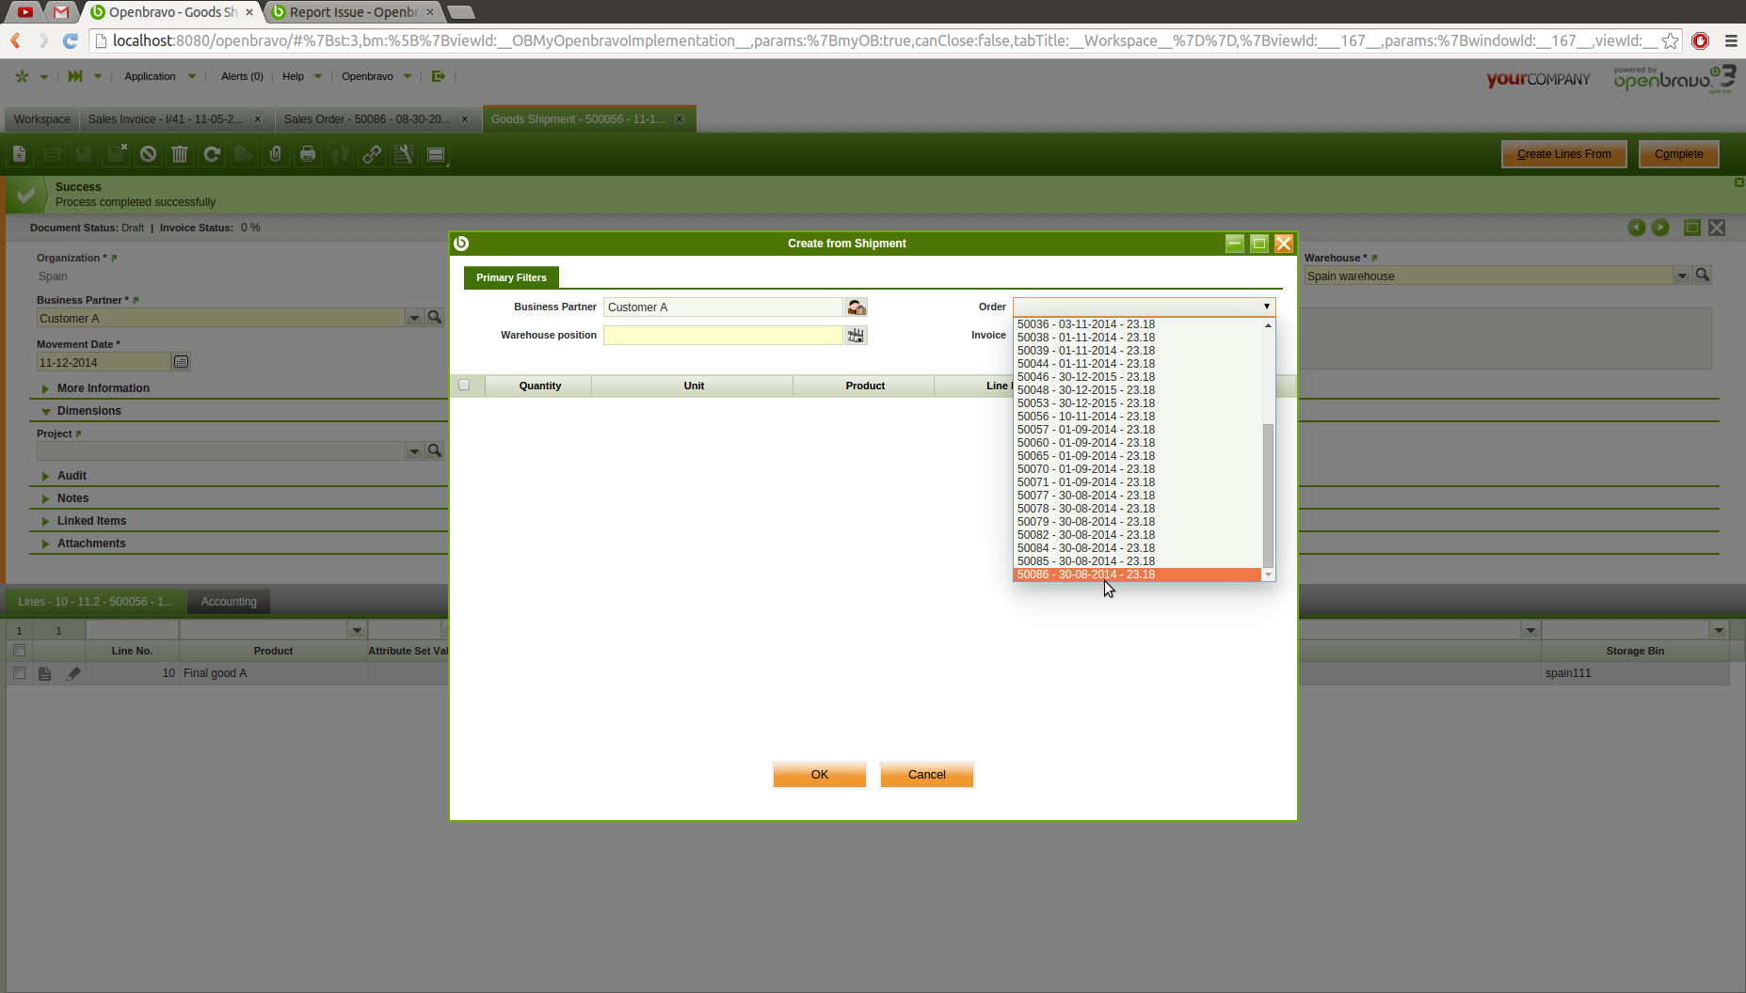1746x993 pixels.
Task: Click the new document toolbar icon
Action: [19, 155]
